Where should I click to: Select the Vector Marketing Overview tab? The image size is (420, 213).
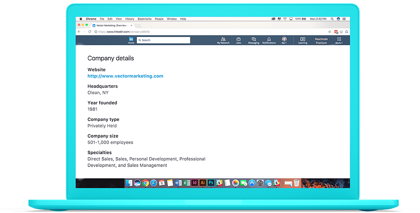coord(112,25)
